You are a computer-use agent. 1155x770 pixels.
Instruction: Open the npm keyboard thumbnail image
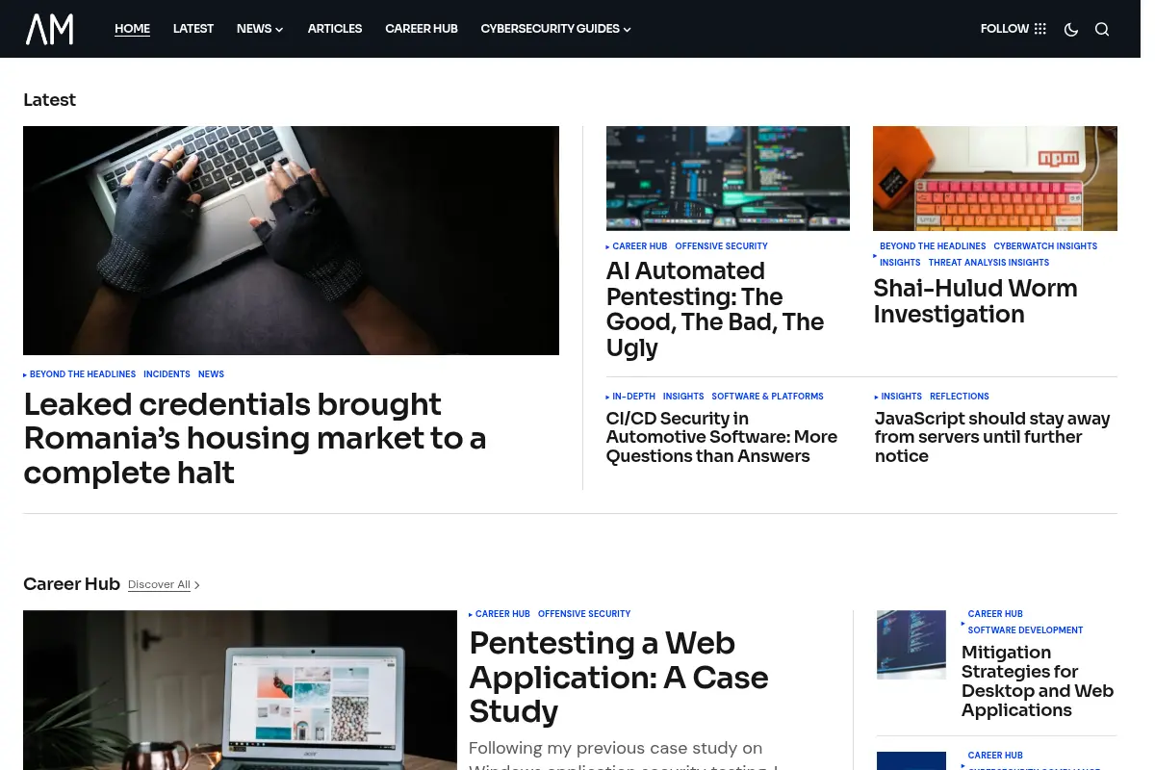995,178
